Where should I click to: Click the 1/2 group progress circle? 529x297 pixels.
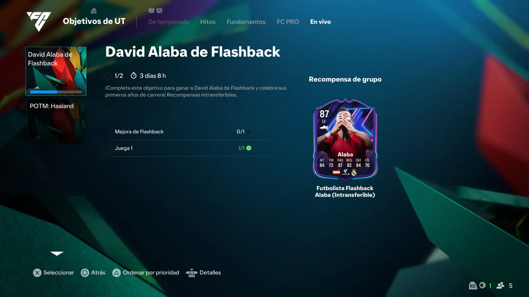pyautogui.click(x=108, y=76)
